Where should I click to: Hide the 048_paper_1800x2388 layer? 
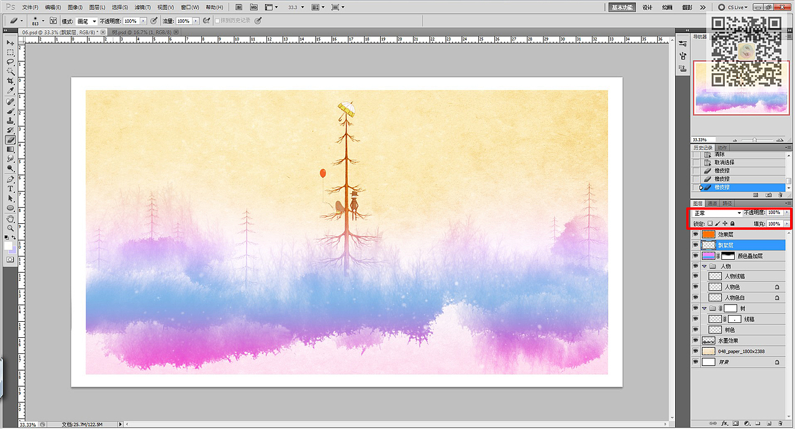(696, 351)
